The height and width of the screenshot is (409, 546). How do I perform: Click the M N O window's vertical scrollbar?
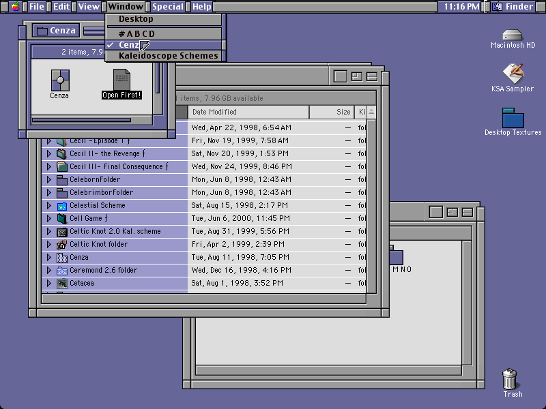point(467,302)
